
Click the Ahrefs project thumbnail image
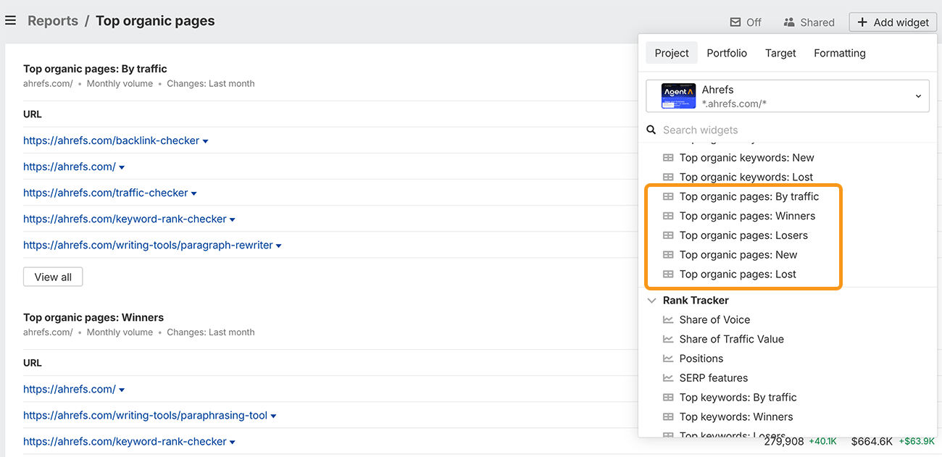click(678, 96)
